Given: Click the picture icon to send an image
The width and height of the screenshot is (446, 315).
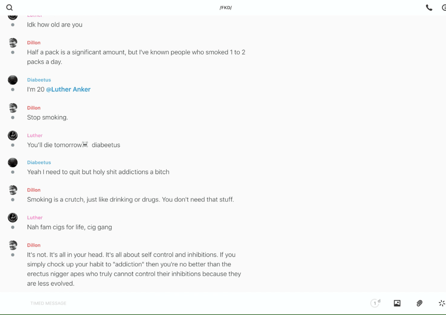Looking at the screenshot, I should point(397,303).
